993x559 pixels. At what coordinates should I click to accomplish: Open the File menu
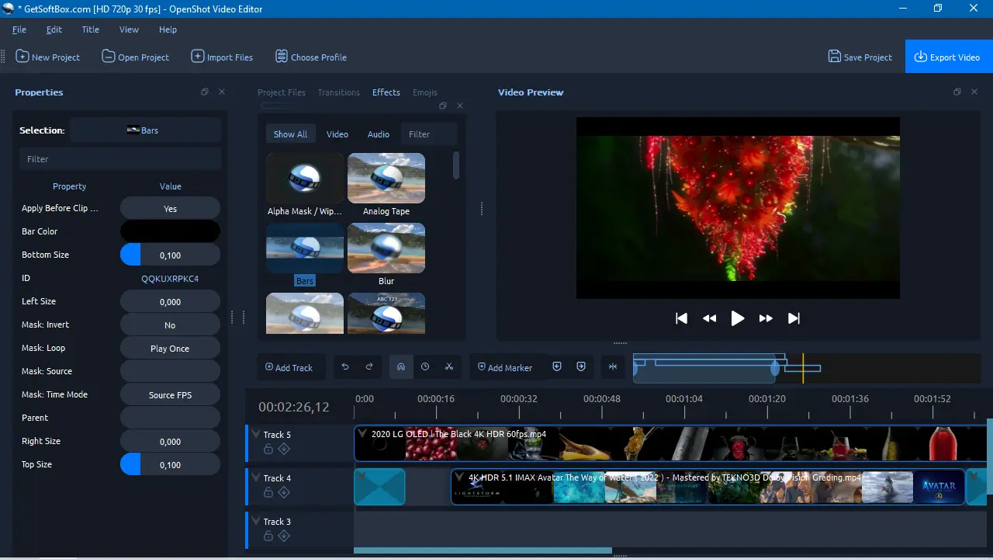click(19, 30)
